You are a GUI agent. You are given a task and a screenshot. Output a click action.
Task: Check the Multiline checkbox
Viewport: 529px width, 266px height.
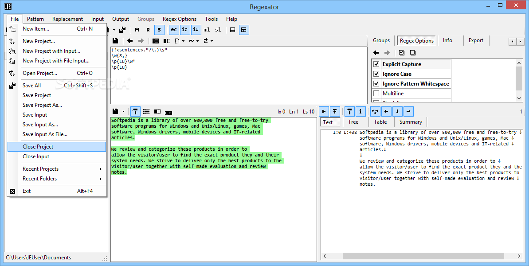click(376, 94)
